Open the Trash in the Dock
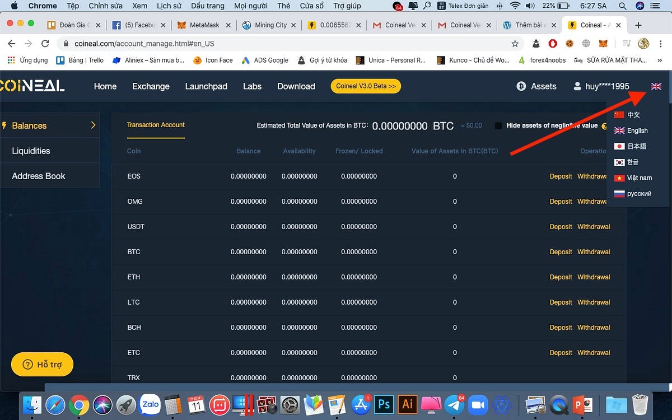 click(x=640, y=404)
